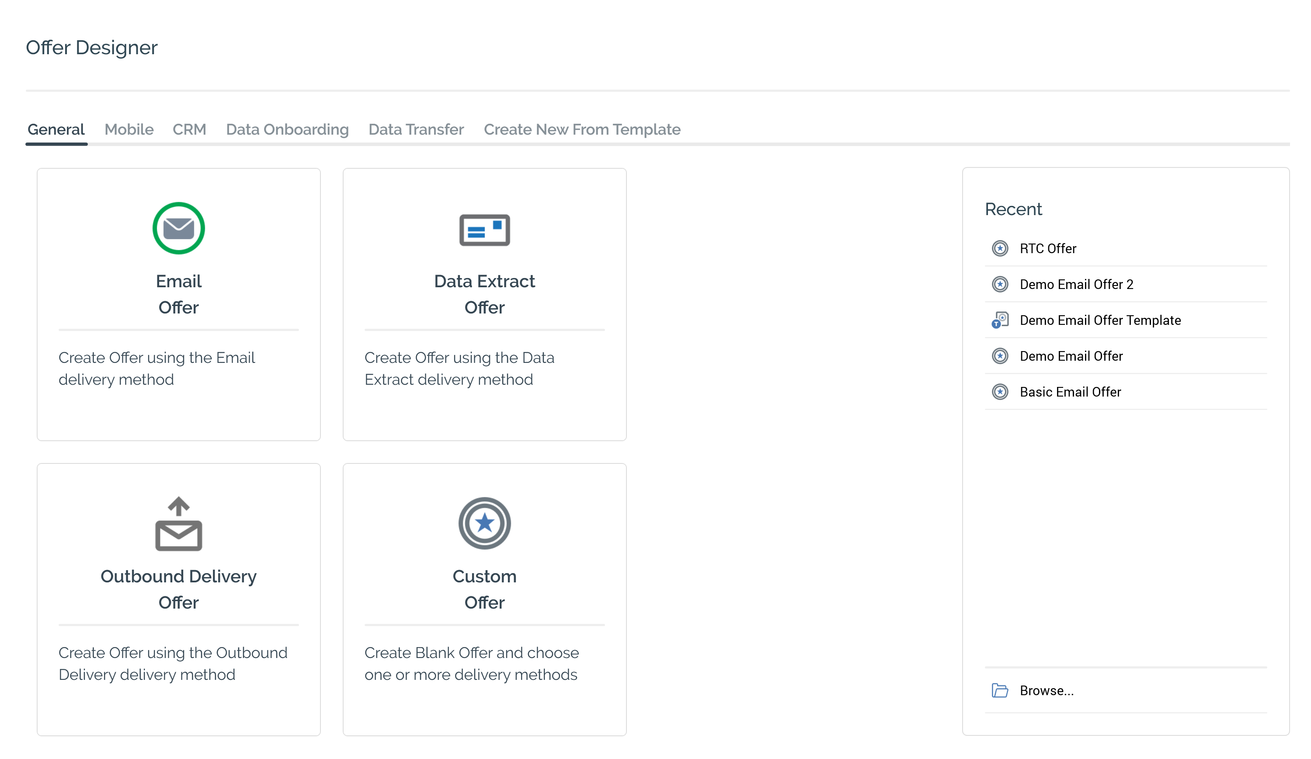Switch to the Mobile tab
Viewport: 1311px width, 759px height.
pyautogui.click(x=129, y=129)
